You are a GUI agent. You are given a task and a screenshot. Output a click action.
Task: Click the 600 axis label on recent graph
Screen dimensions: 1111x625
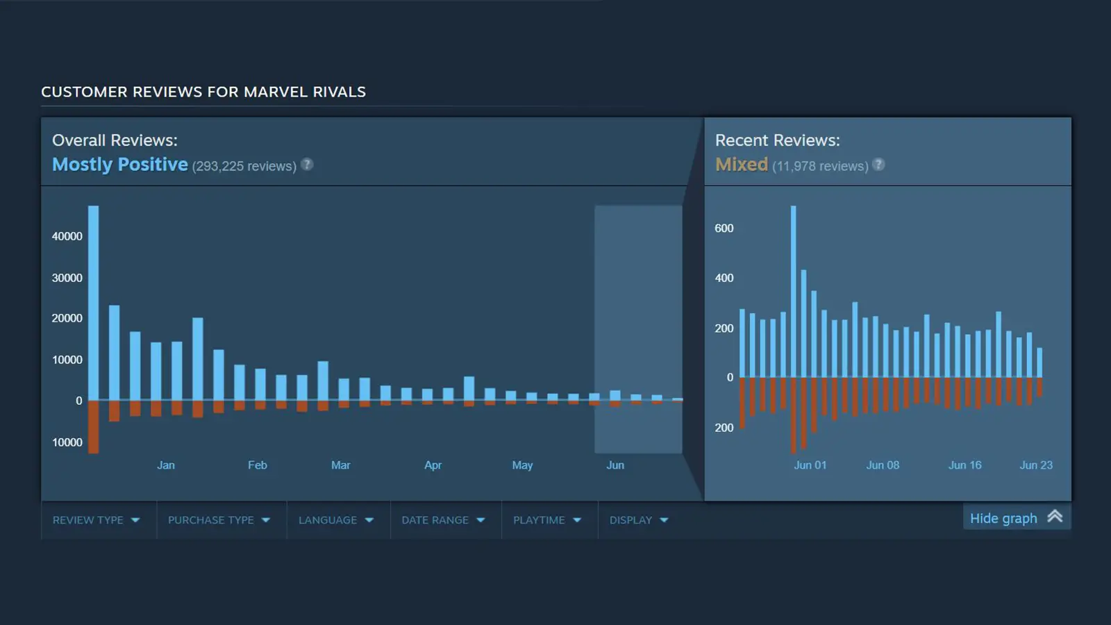[x=724, y=228]
